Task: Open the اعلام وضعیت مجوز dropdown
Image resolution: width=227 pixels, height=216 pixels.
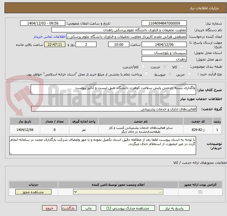Action: [x=118, y=192]
